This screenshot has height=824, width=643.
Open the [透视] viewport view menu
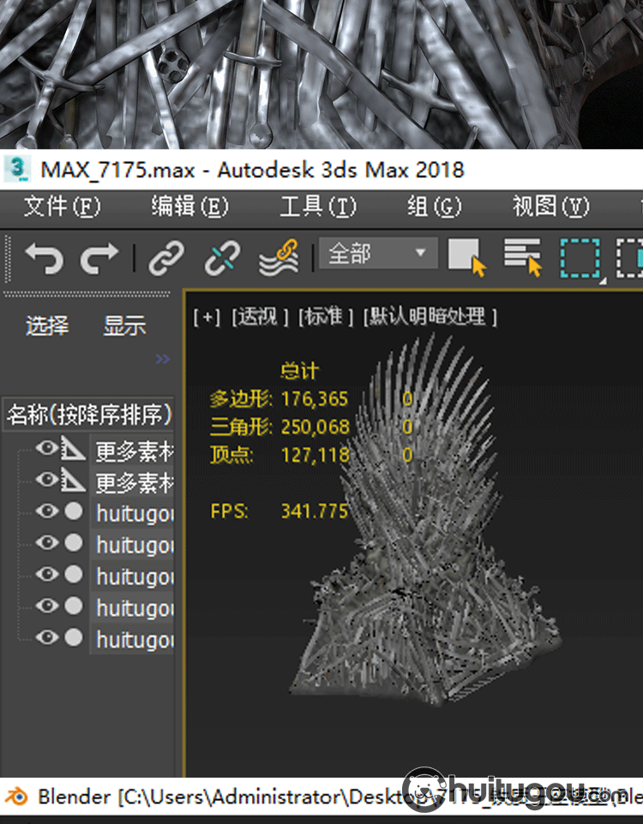(259, 317)
